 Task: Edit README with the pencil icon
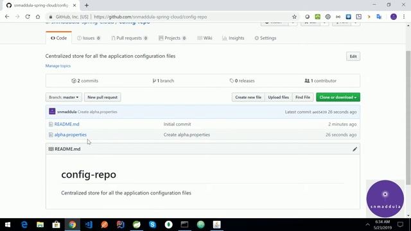point(354,149)
